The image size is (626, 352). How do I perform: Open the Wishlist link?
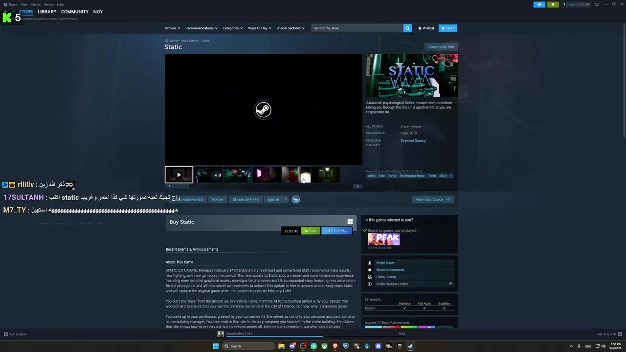pos(426,28)
